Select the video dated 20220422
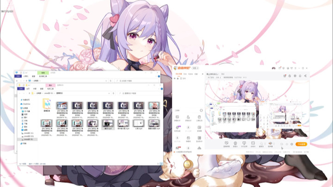Image resolution: width=333 pixels, height=187 pixels. tap(138, 110)
